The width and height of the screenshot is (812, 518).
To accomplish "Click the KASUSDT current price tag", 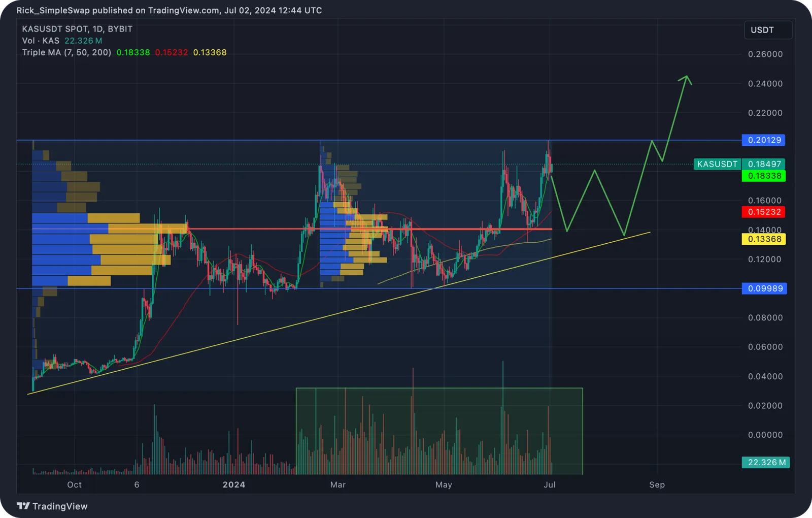I will click(717, 164).
